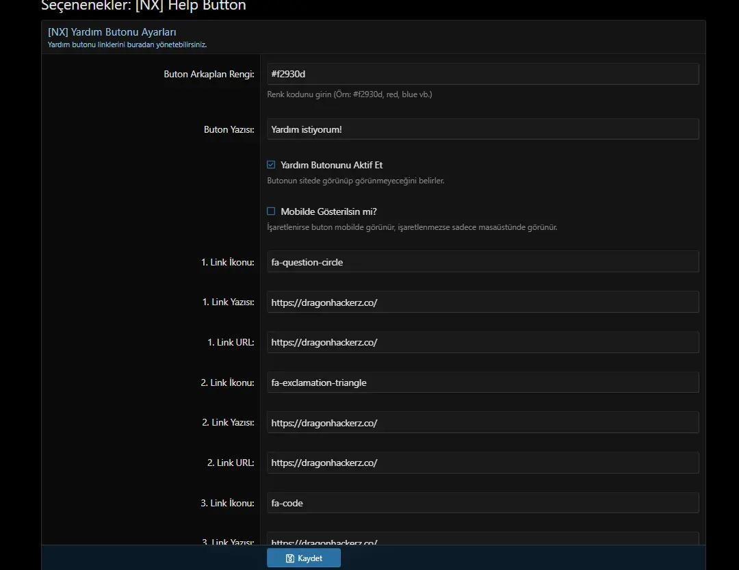Screen dimensions: 739x570
Task: Click the Buton Yazısı text field
Action: click(482, 129)
